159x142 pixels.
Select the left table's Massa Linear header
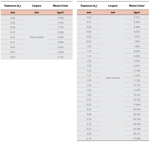tap(61, 6)
